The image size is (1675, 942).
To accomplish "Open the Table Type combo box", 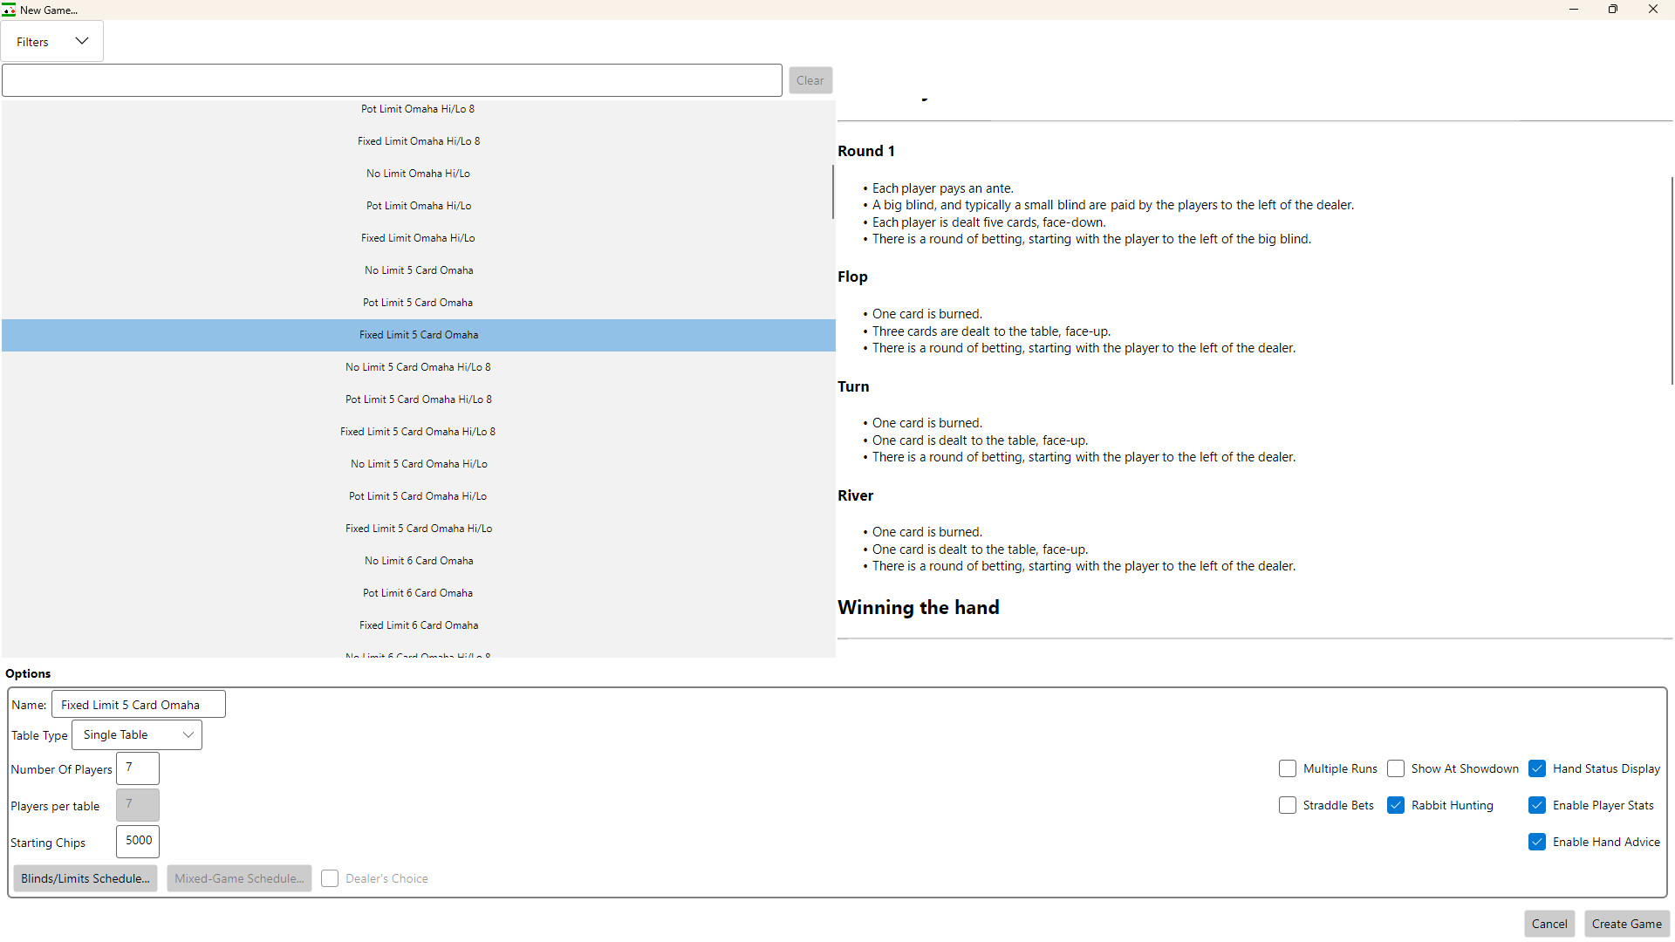I will (137, 735).
